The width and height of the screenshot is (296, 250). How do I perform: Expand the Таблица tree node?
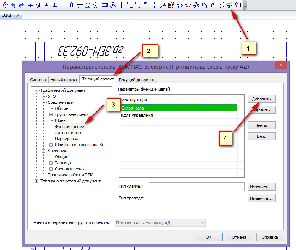point(51,163)
